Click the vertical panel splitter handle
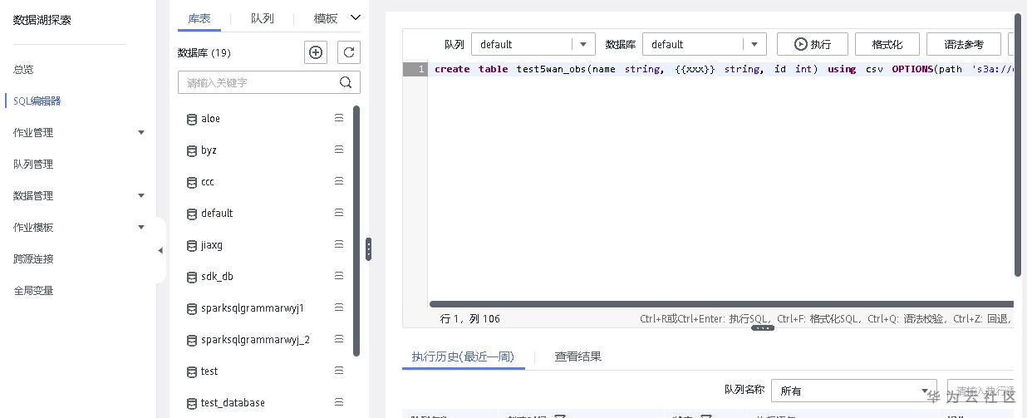The height and width of the screenshot is (418, 1027). 368,249
